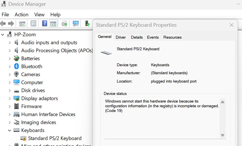Click the Add legacy hardware/enable device icon
This screenshot has height=146, width=242.
87,24
